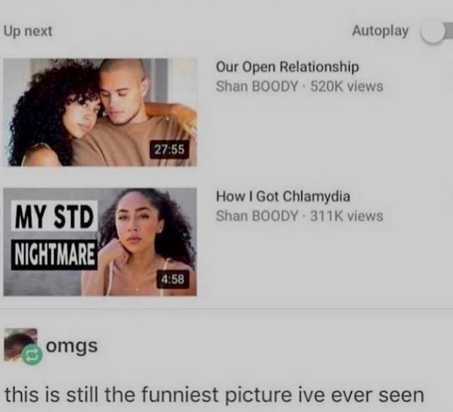This screenshot has height=412, width=453.
Task: Click the 311K views text
Action: click(347, 216)
